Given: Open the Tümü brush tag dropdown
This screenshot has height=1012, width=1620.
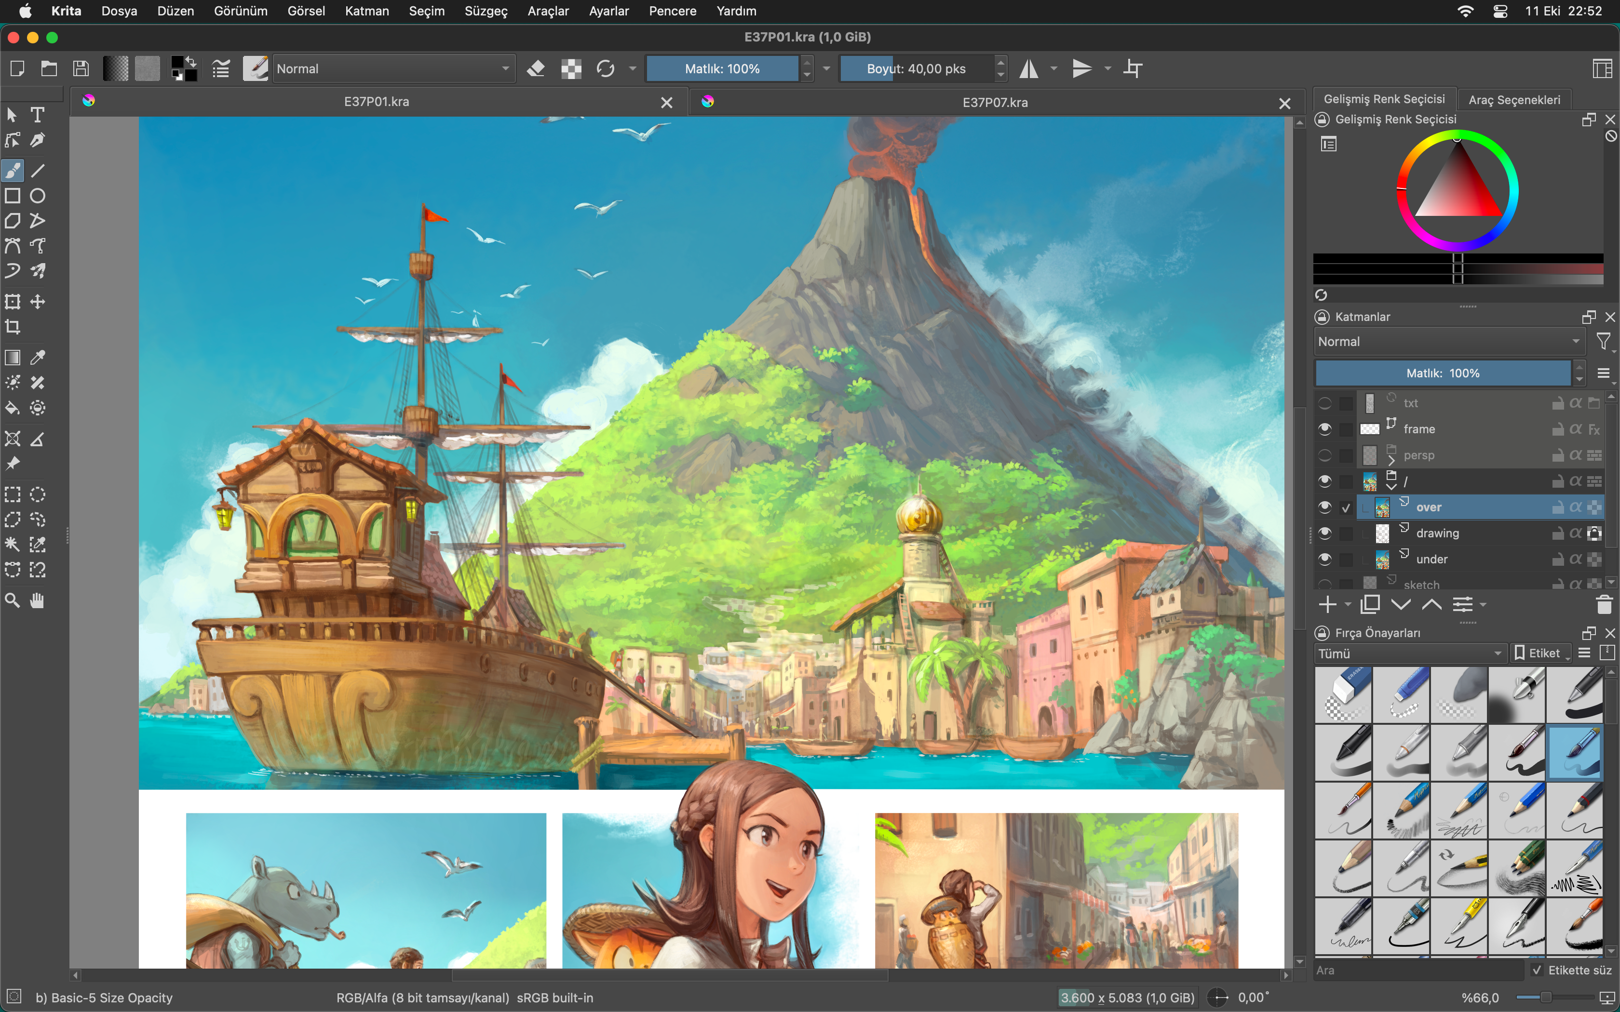Looking at the screenshot, I should [x=1410, y=653].
